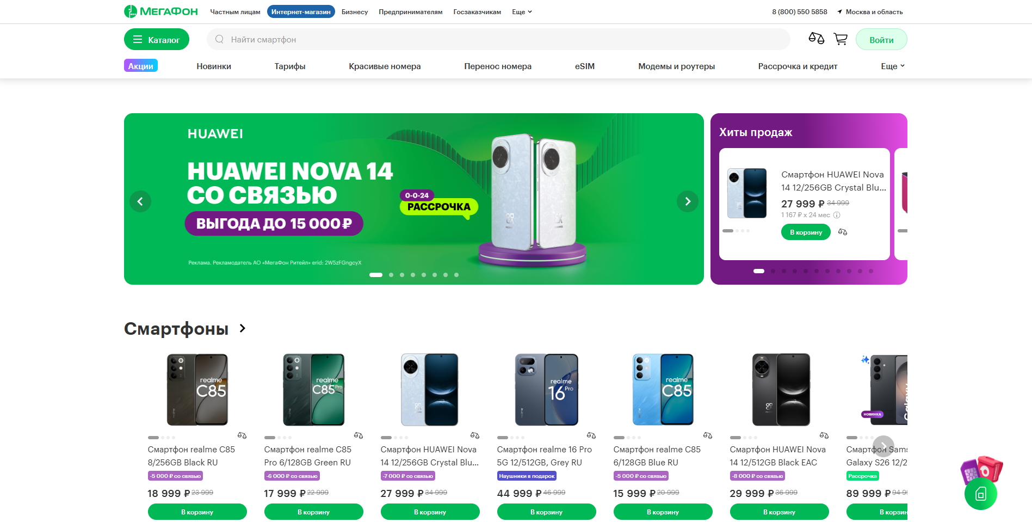1032x522 pixels.
Task: Switch to the Бизнесу tab
Action: pos(355,12)
